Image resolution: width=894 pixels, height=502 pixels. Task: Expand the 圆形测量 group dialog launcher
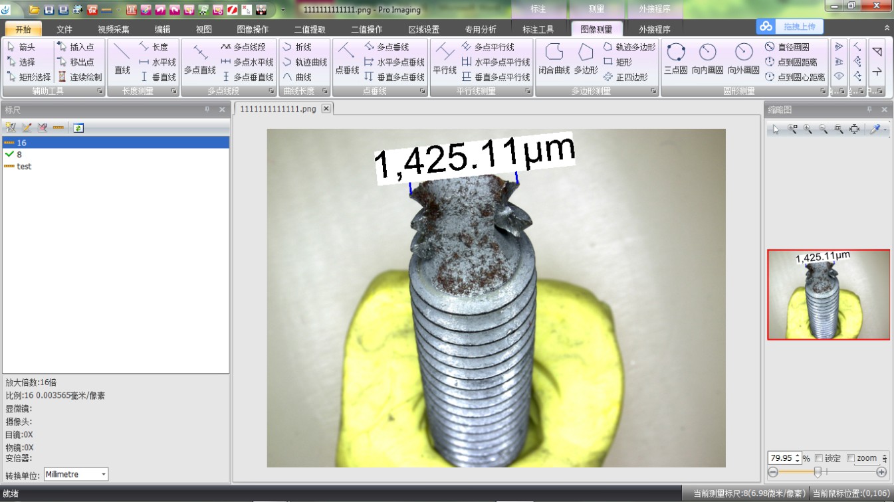point(822,91)
